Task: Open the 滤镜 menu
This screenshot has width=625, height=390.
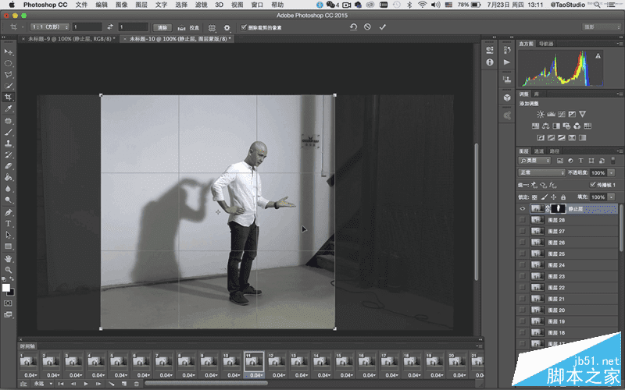Action: [202, 5]
